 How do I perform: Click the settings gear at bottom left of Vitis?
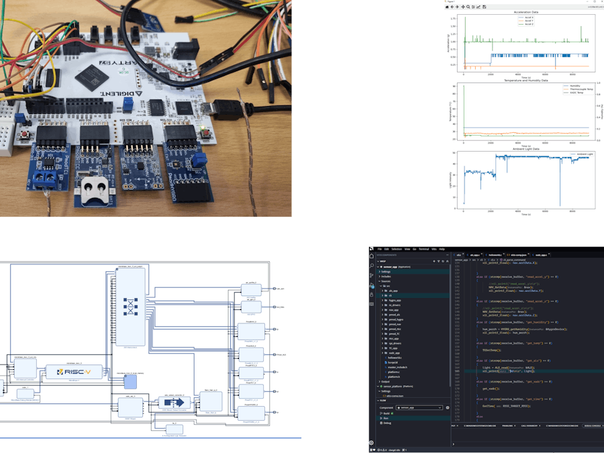pos(371,443)
